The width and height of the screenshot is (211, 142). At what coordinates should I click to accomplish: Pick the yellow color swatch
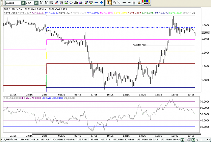click(x=149, y=1)
